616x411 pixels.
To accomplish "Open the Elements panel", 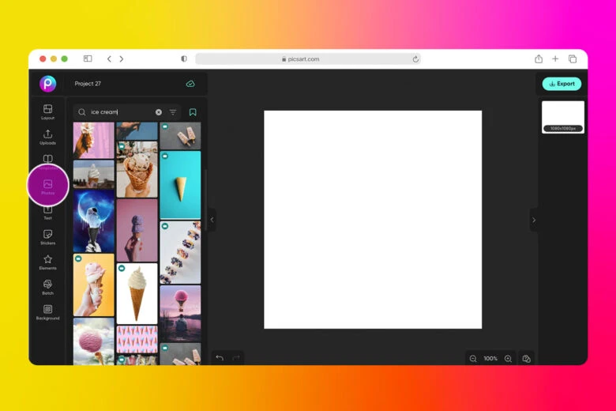I will (47, 262).
